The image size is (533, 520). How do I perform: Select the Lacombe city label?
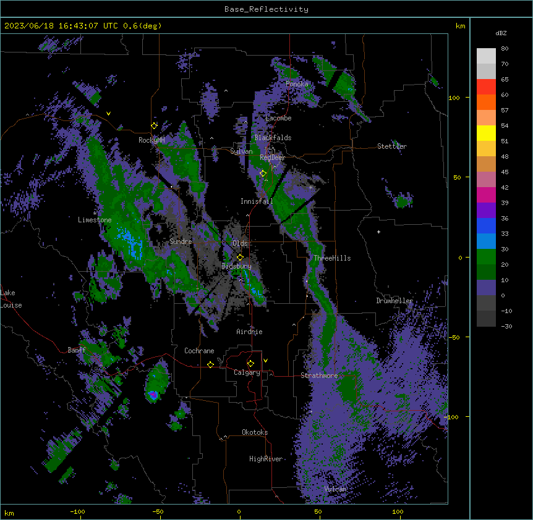point(278,118)
